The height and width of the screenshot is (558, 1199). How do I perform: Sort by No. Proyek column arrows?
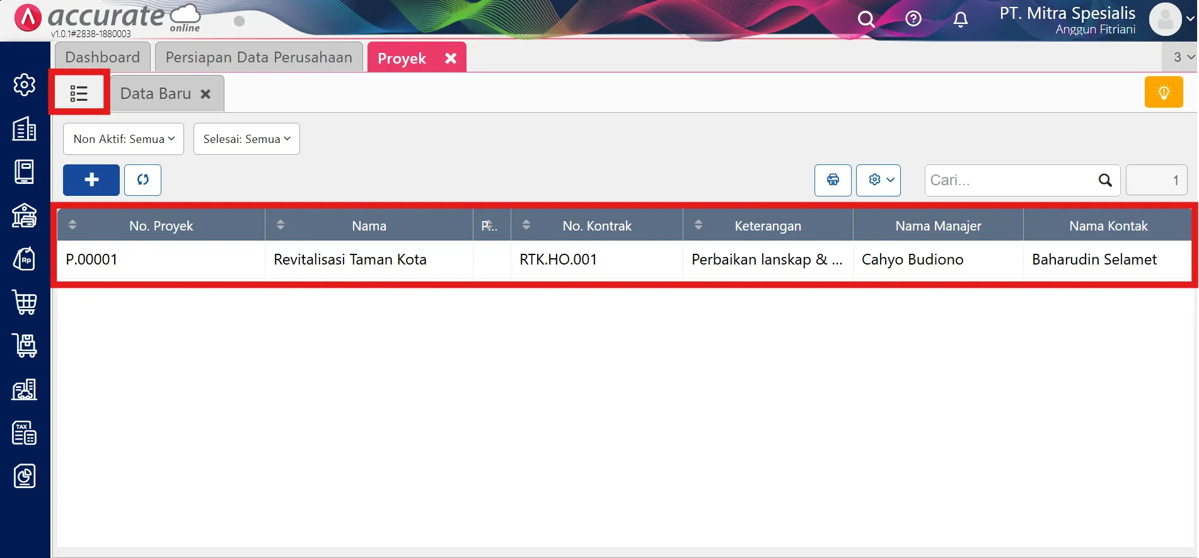pyautogui.click(x=72, y=225)
